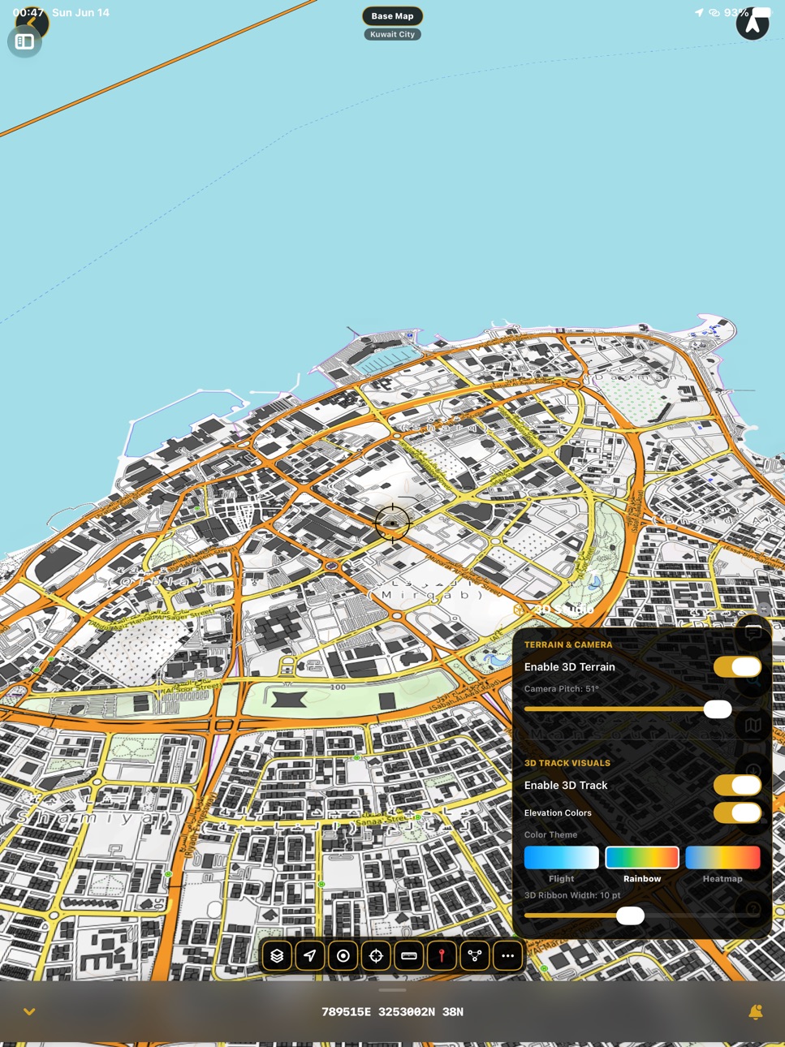Click the 00:47 status bar clock
The image size is (785, 1047).
pyautogui.click(x=28, y=13)
